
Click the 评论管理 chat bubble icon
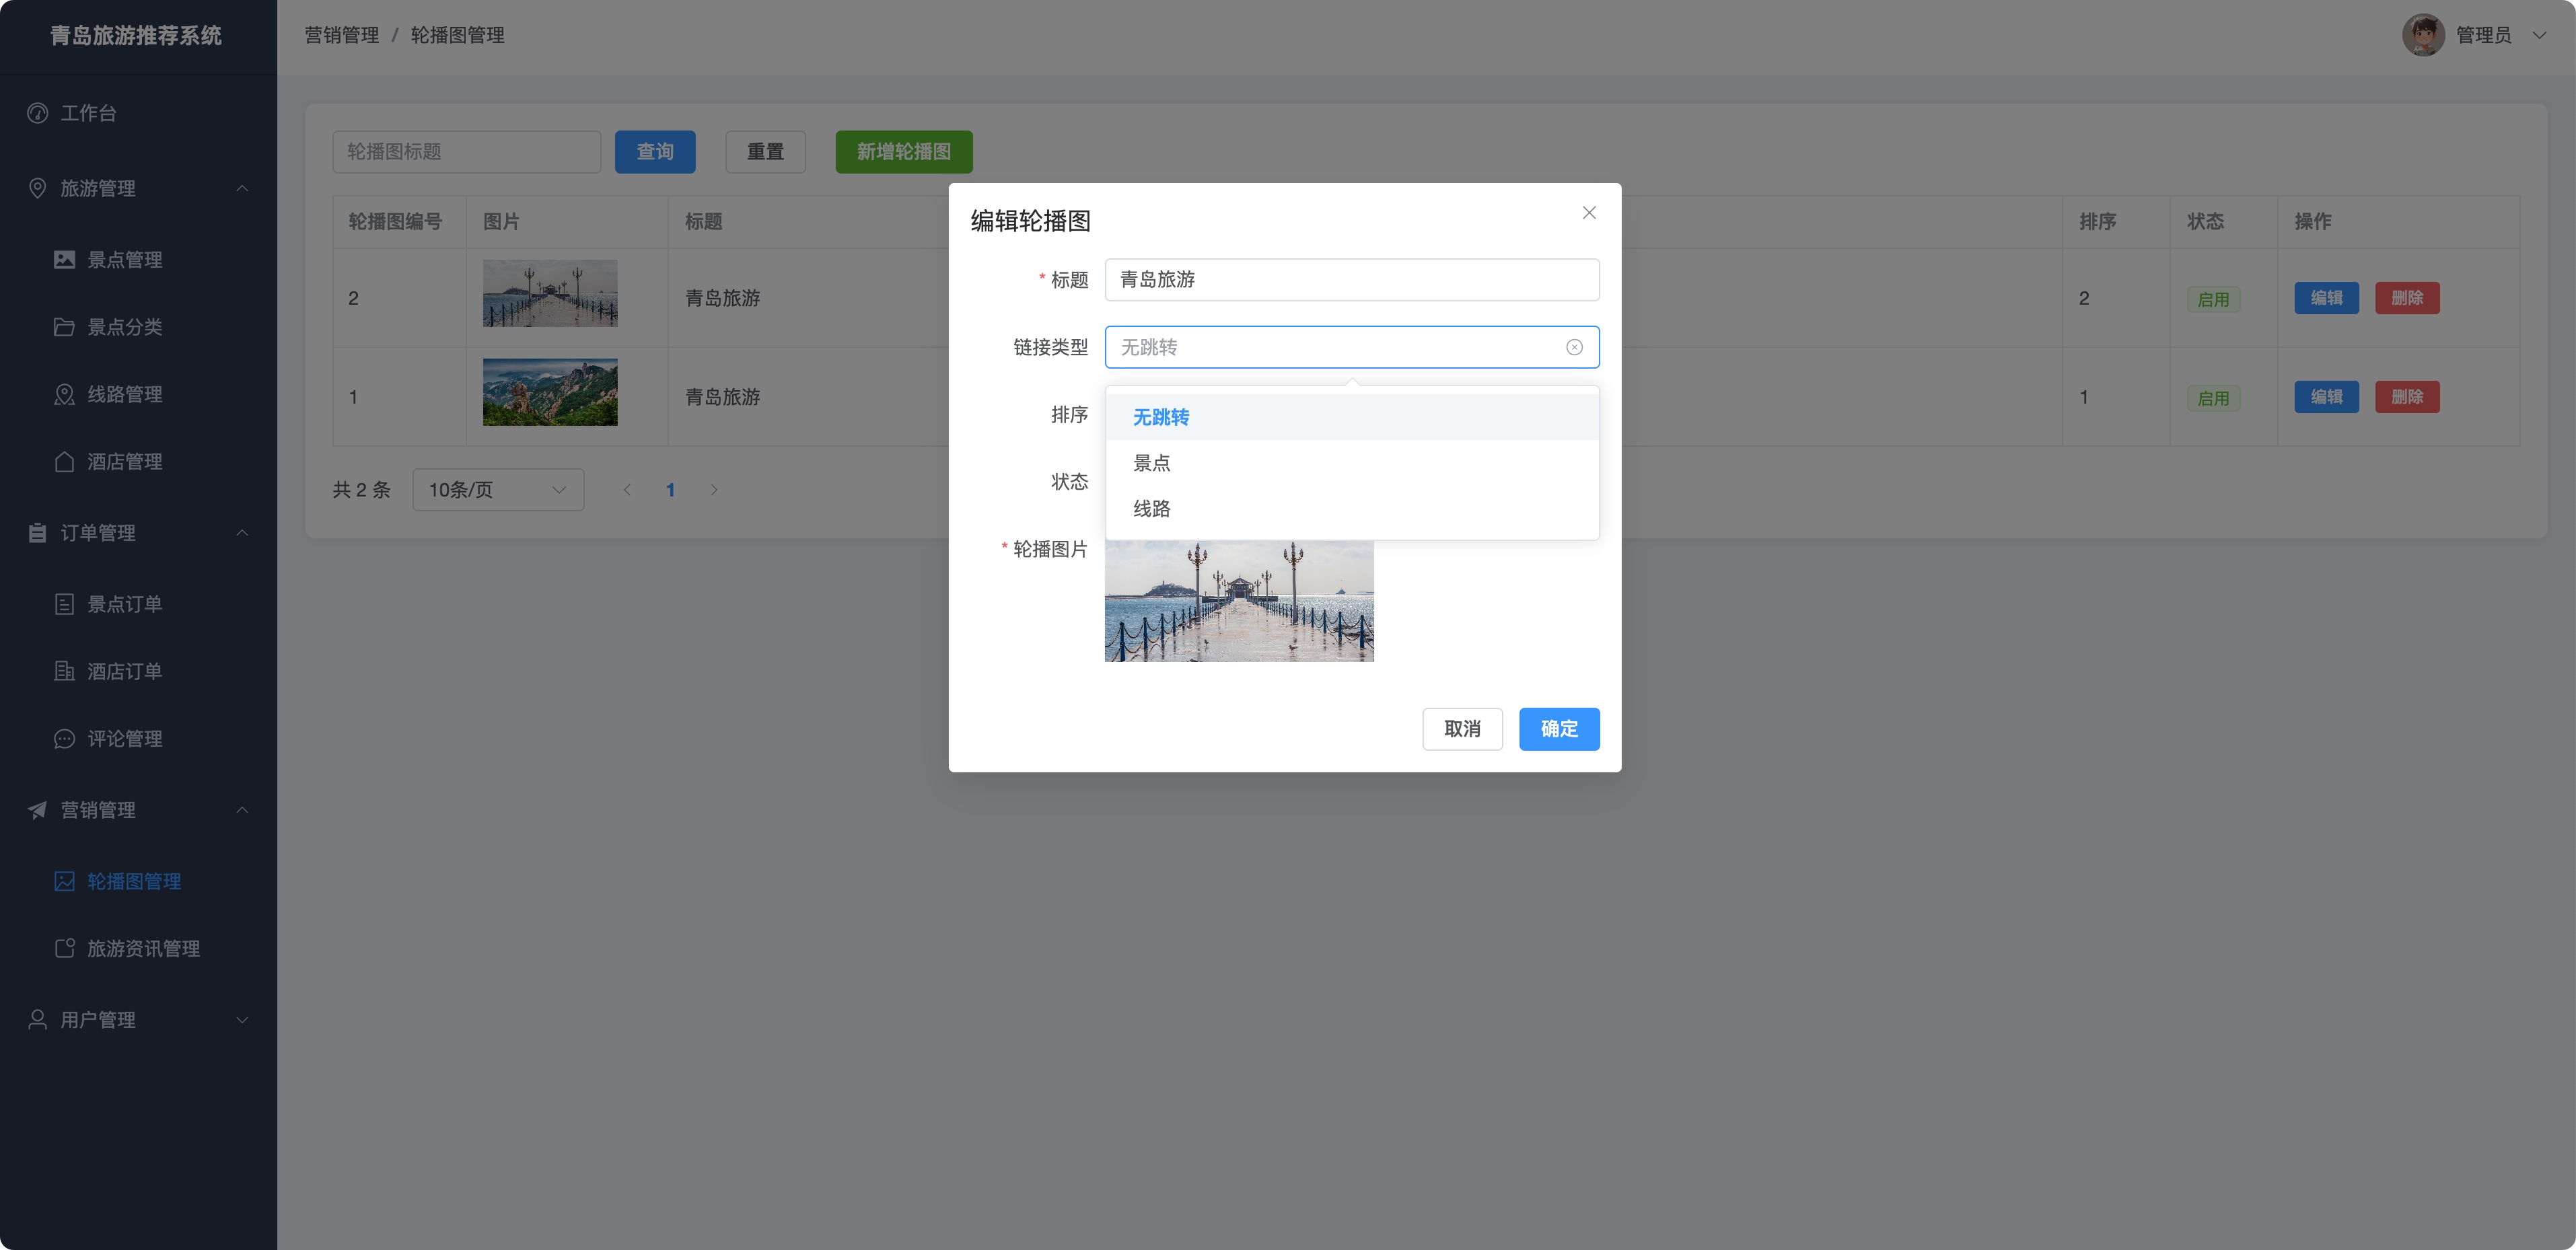65,739
